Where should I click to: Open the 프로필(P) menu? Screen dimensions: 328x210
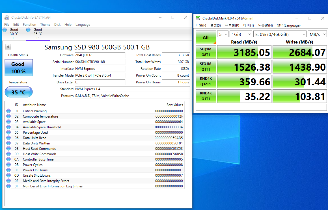[x=232, y=25]
